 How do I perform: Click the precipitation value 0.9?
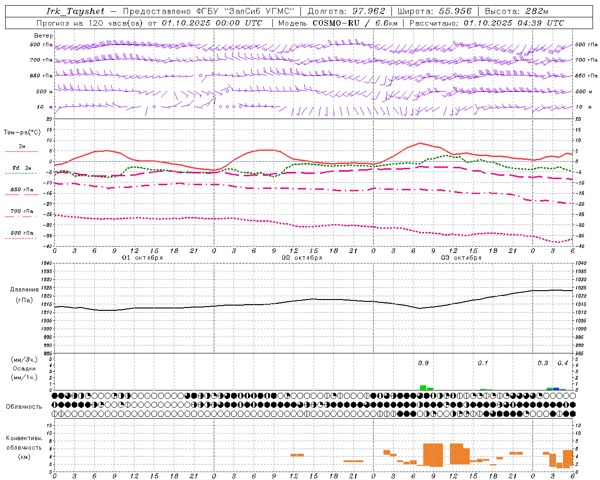(423, 363)
